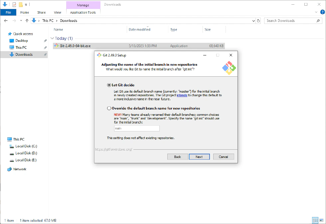Follow the 'intends' link in setup text

[182, 95]
